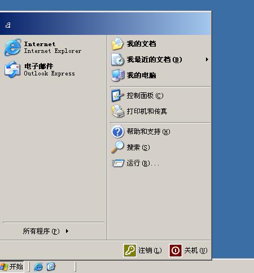Launch the Outlook Express email icon
Screen dimensions: 254x273
point(12,69)
